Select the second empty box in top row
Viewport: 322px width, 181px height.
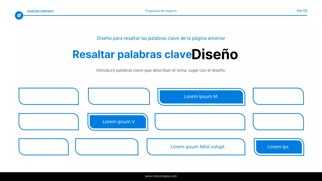(119, 96)
